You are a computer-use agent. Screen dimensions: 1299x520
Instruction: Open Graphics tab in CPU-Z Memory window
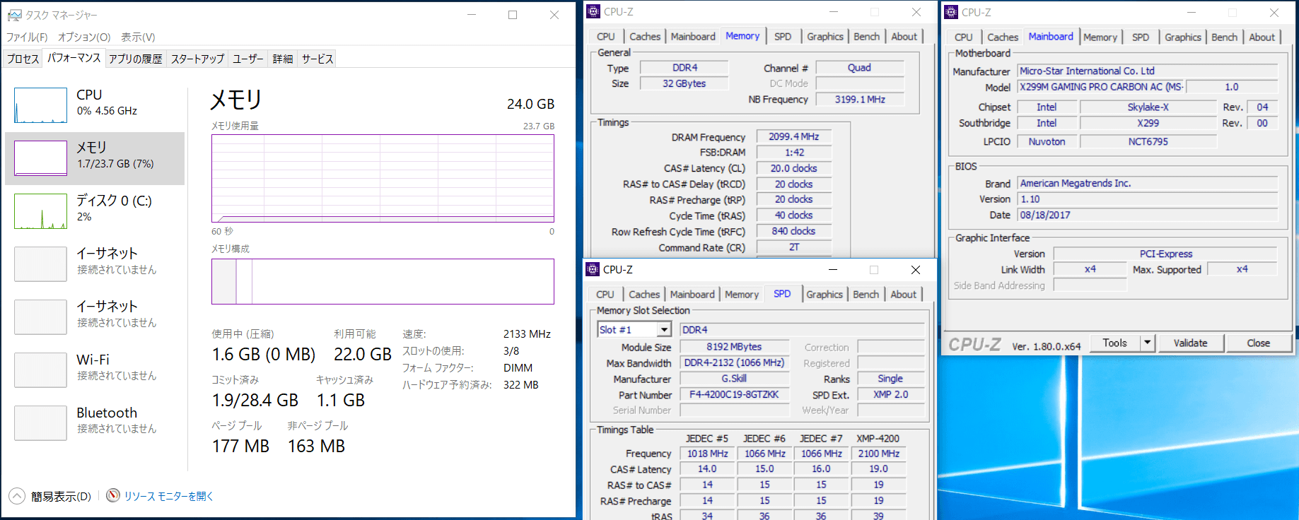point(825,37)
